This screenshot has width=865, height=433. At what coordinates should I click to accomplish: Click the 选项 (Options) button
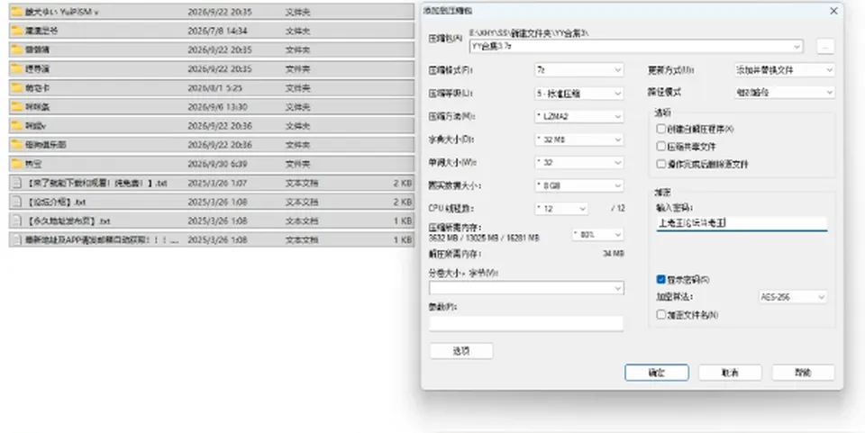[x=461, y=351]
